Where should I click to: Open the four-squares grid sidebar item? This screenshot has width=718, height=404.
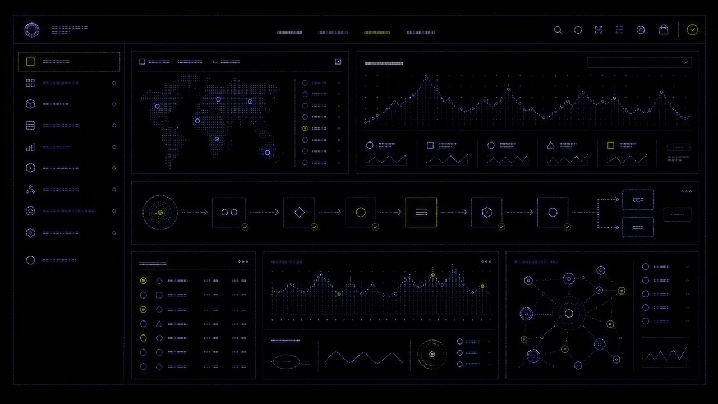pos(30,83)
